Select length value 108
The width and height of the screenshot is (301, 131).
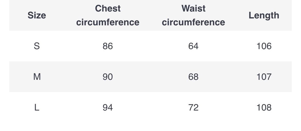tap(264, 107)
